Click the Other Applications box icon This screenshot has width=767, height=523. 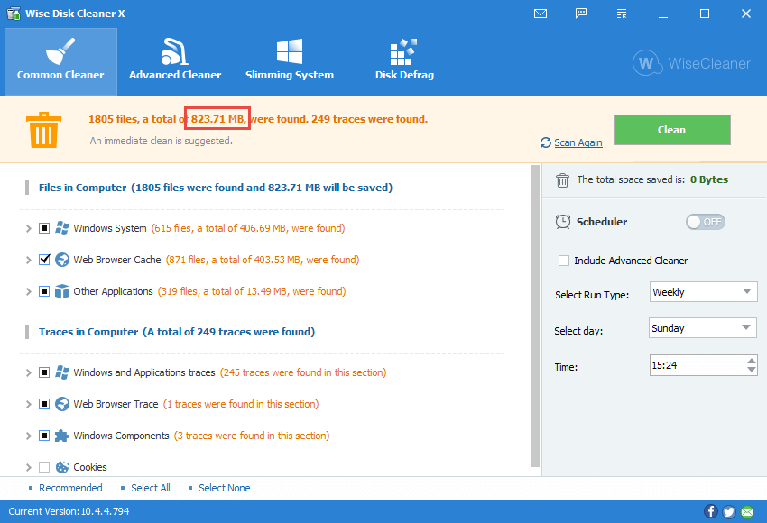(x=62, y=291)
